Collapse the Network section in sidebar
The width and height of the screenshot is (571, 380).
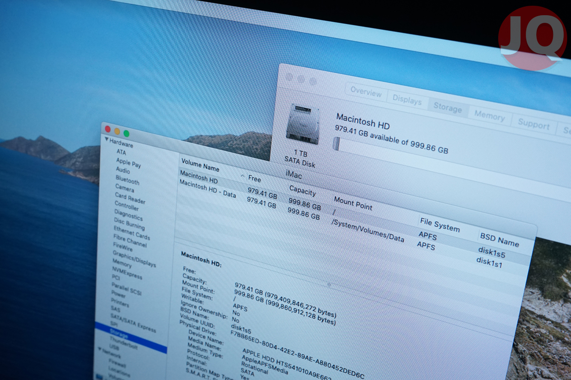click(x=99, y=349)
